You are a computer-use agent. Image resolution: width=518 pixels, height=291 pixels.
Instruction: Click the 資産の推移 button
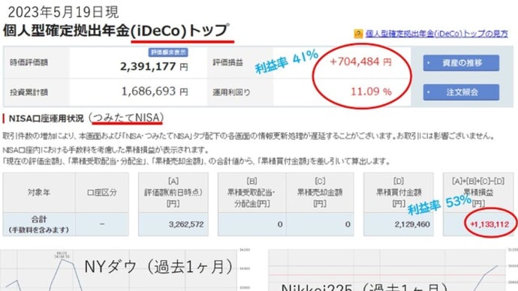coord(461,63)
